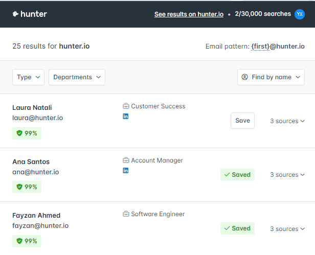This screenshot has height=255, width=315.
Task: Follow See results on hunter.io link
Action: (x=189, y=14)
